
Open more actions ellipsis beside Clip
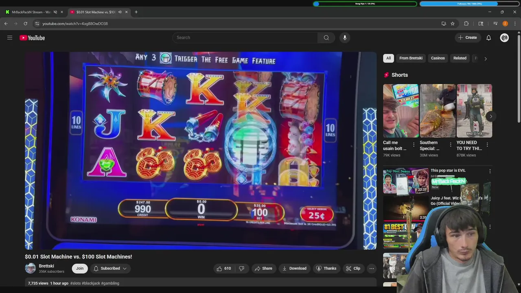[371, 268]
